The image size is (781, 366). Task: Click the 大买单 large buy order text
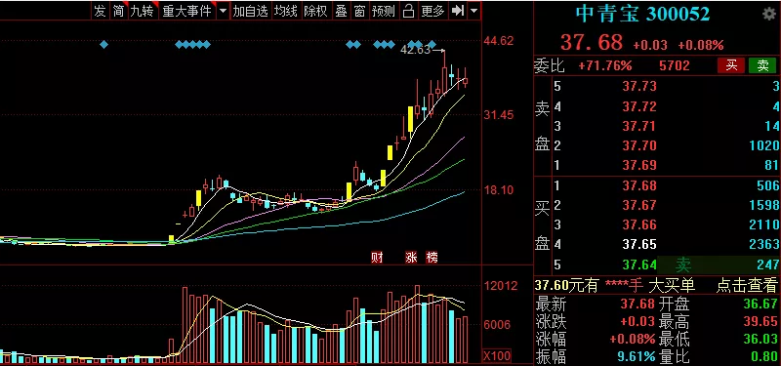pyautogui.click(x=673, y=285)
